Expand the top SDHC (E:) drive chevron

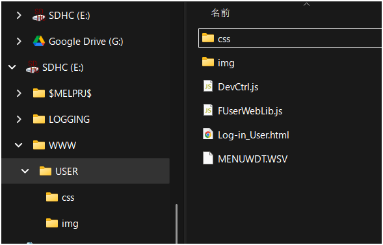19,16
